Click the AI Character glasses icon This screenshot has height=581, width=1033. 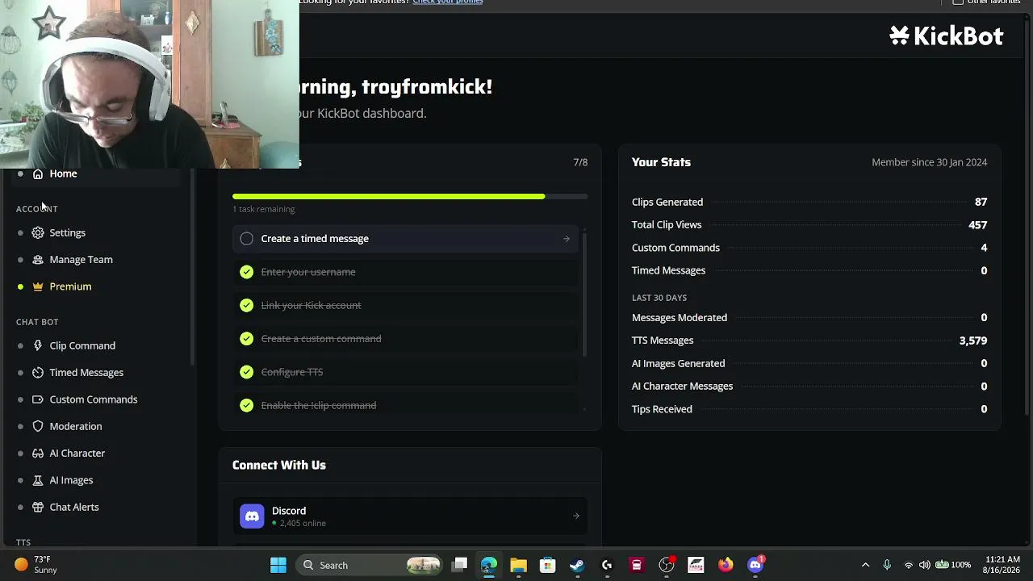coord(38,454)
